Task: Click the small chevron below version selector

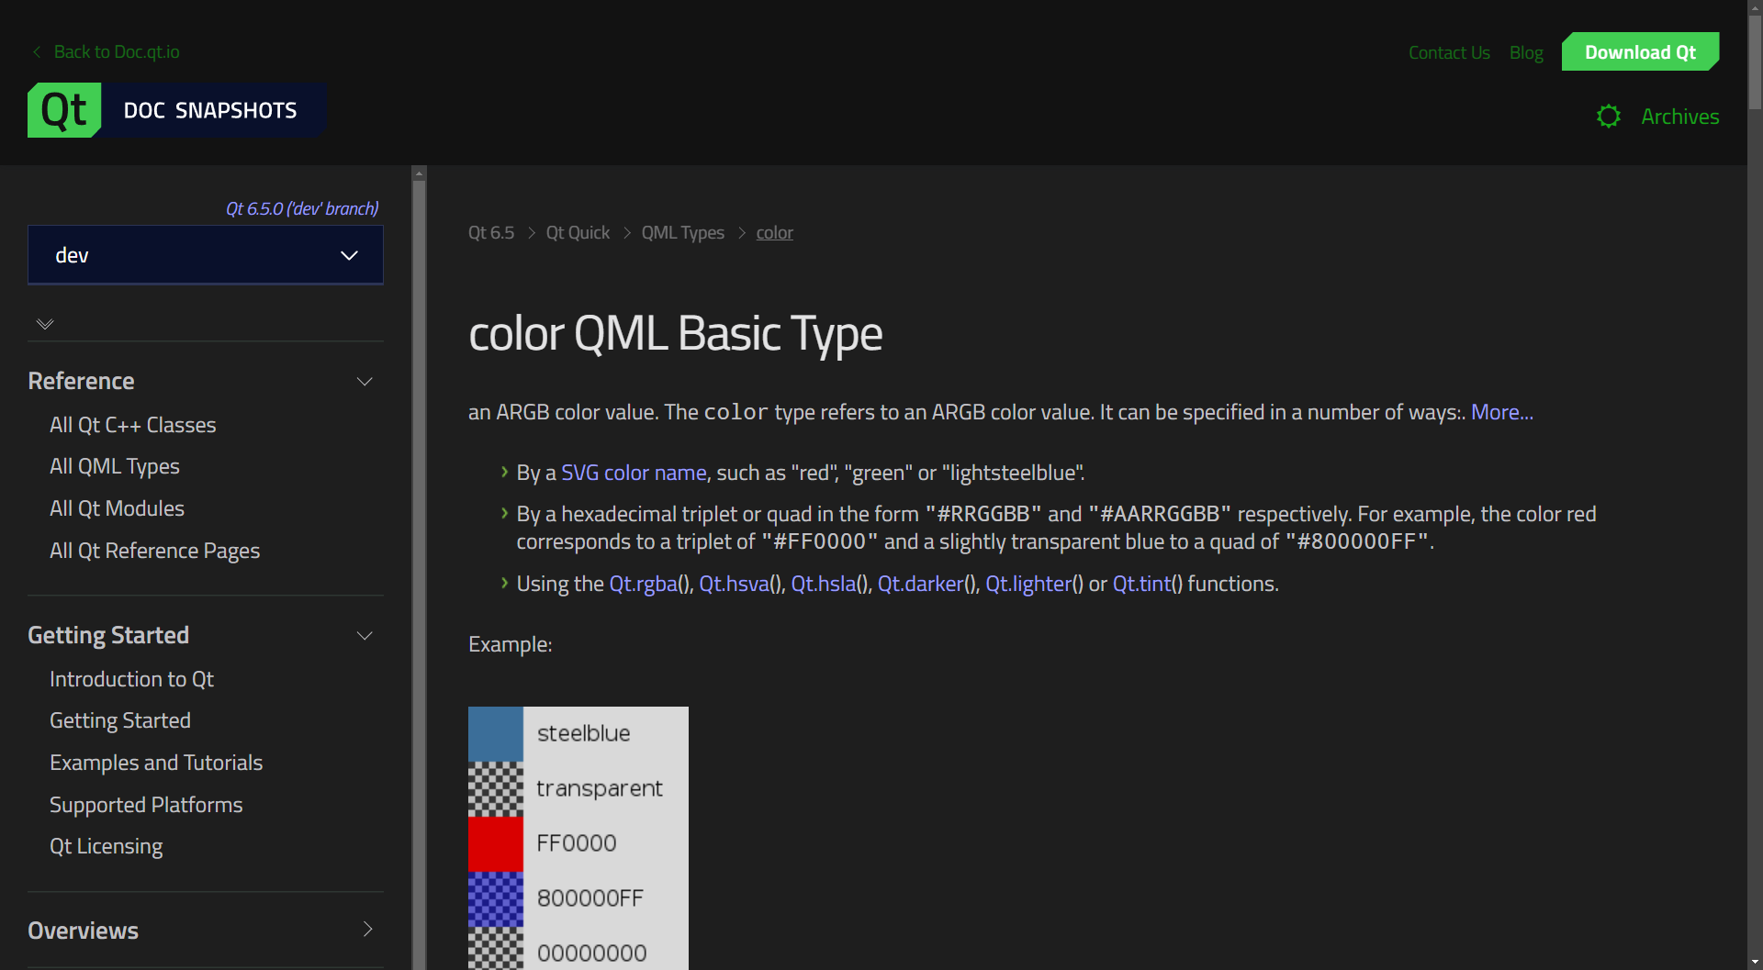Action: [45, 324]
